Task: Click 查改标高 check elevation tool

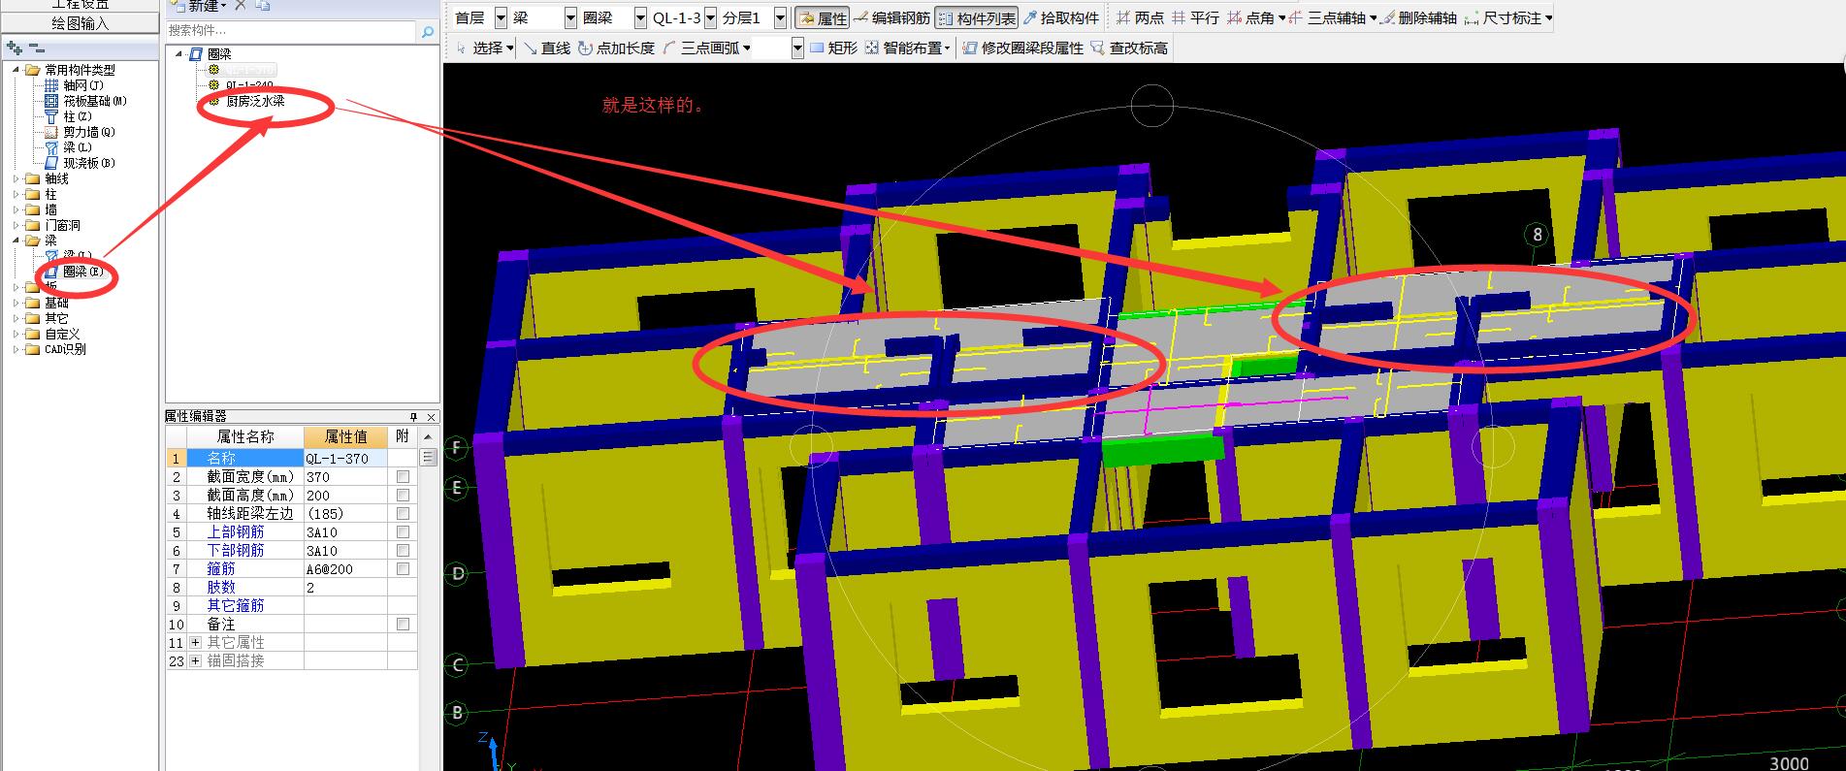Action: [x=1129, y=48]
